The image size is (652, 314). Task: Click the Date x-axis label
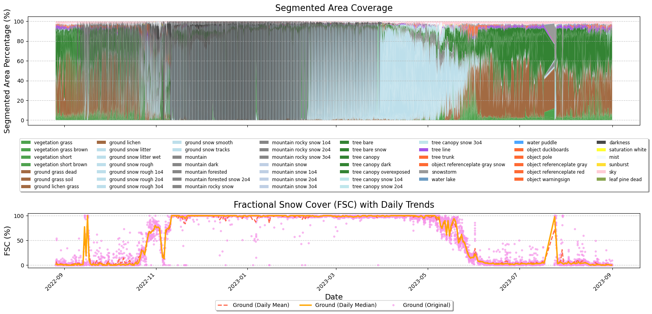coord(334,297)
